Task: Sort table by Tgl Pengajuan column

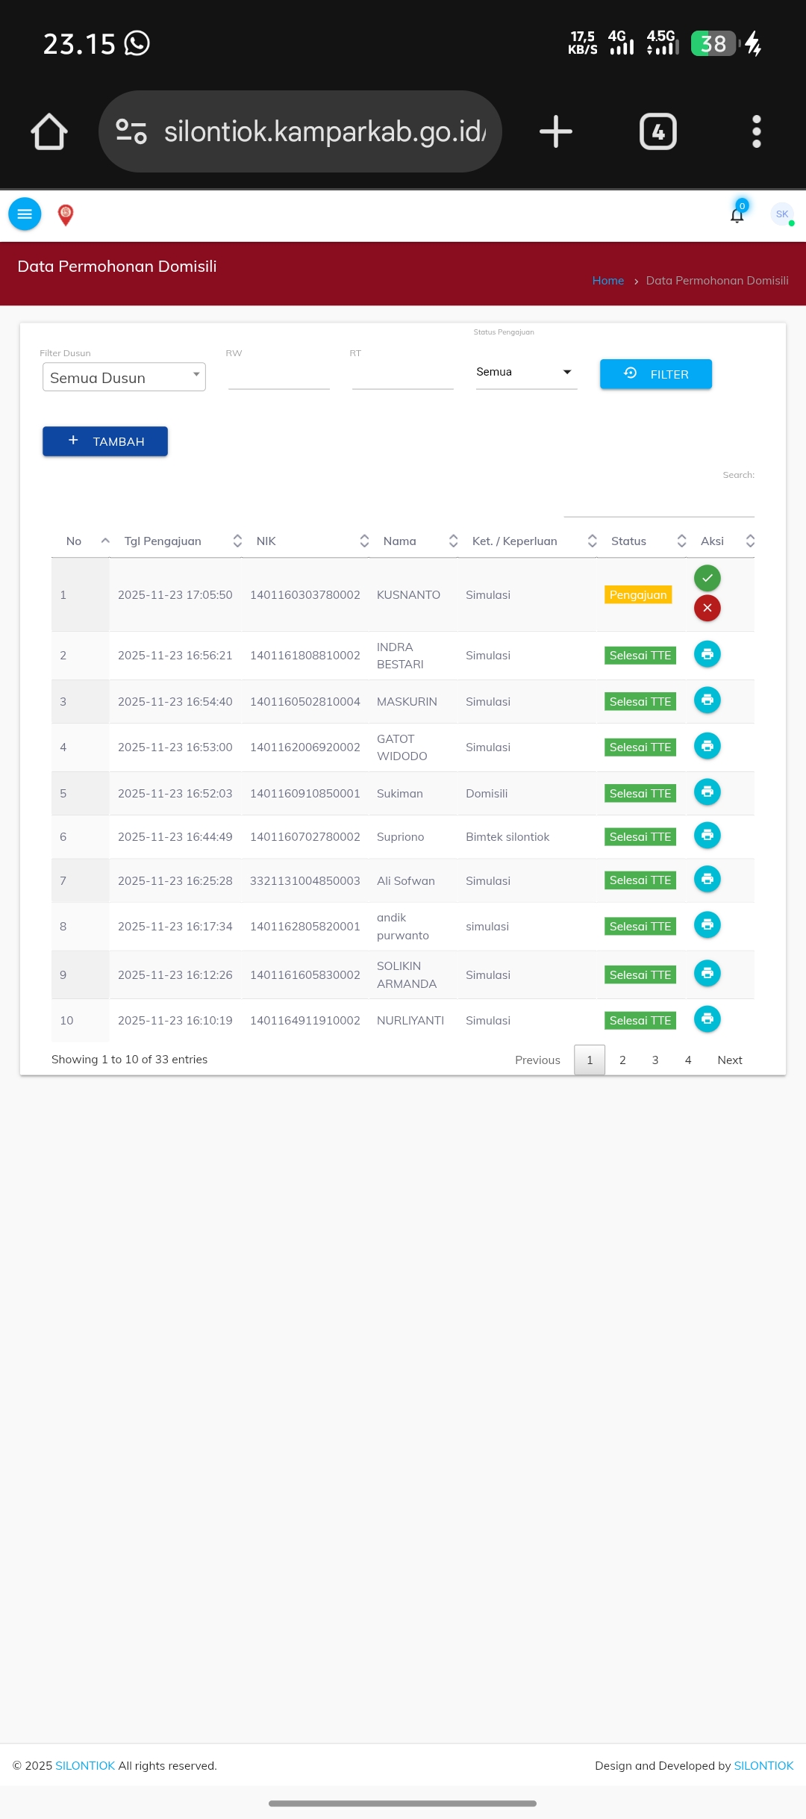Action: 163,541
